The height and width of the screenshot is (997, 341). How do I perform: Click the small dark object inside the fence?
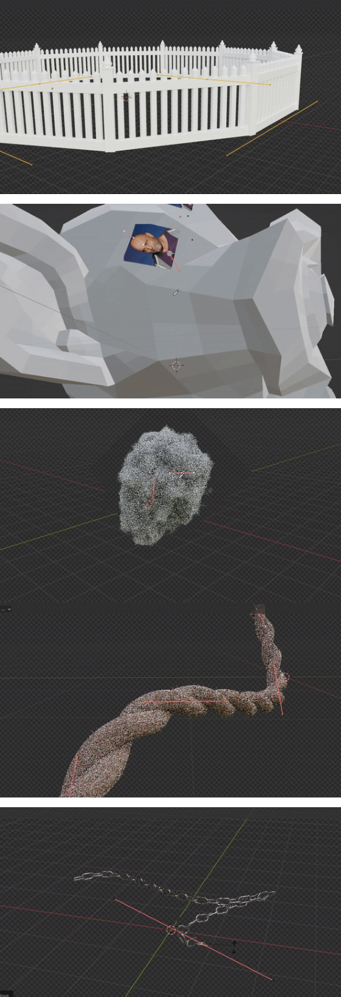126,97
